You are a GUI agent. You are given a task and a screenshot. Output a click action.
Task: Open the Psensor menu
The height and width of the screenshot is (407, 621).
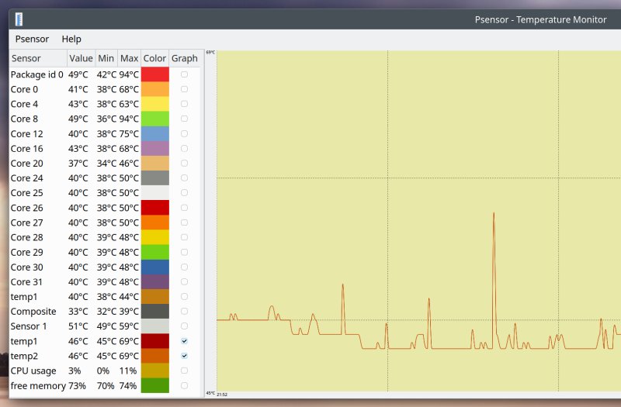[32, 39]
